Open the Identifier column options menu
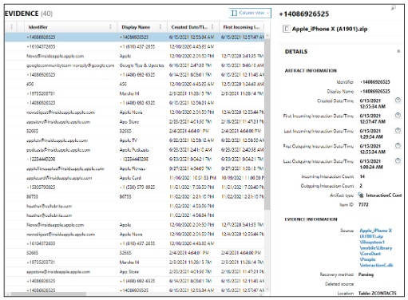 [x=110, y=27]
